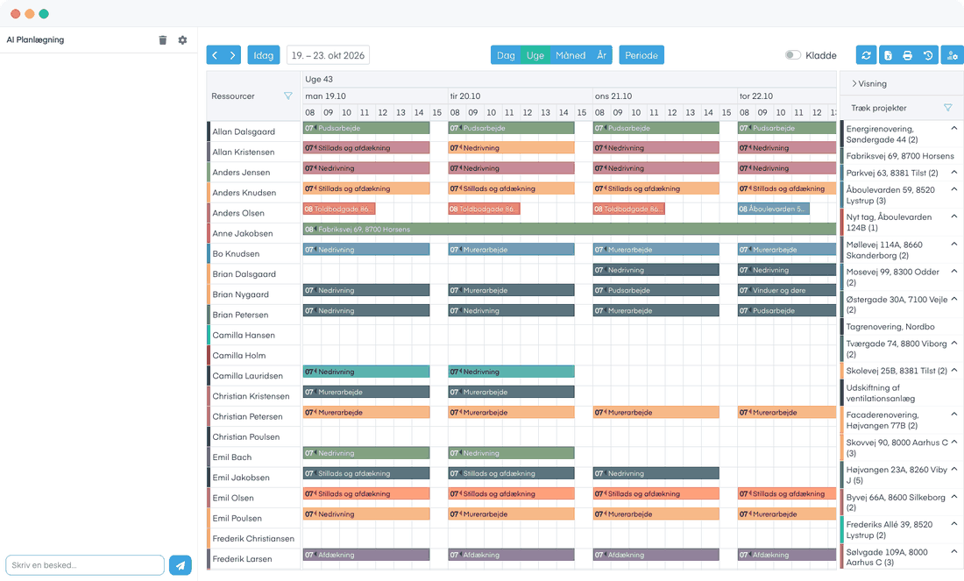964x581 pixels.
Task: Delete the AI Planlægning chat with trash icon
Action: pos(162,40)
